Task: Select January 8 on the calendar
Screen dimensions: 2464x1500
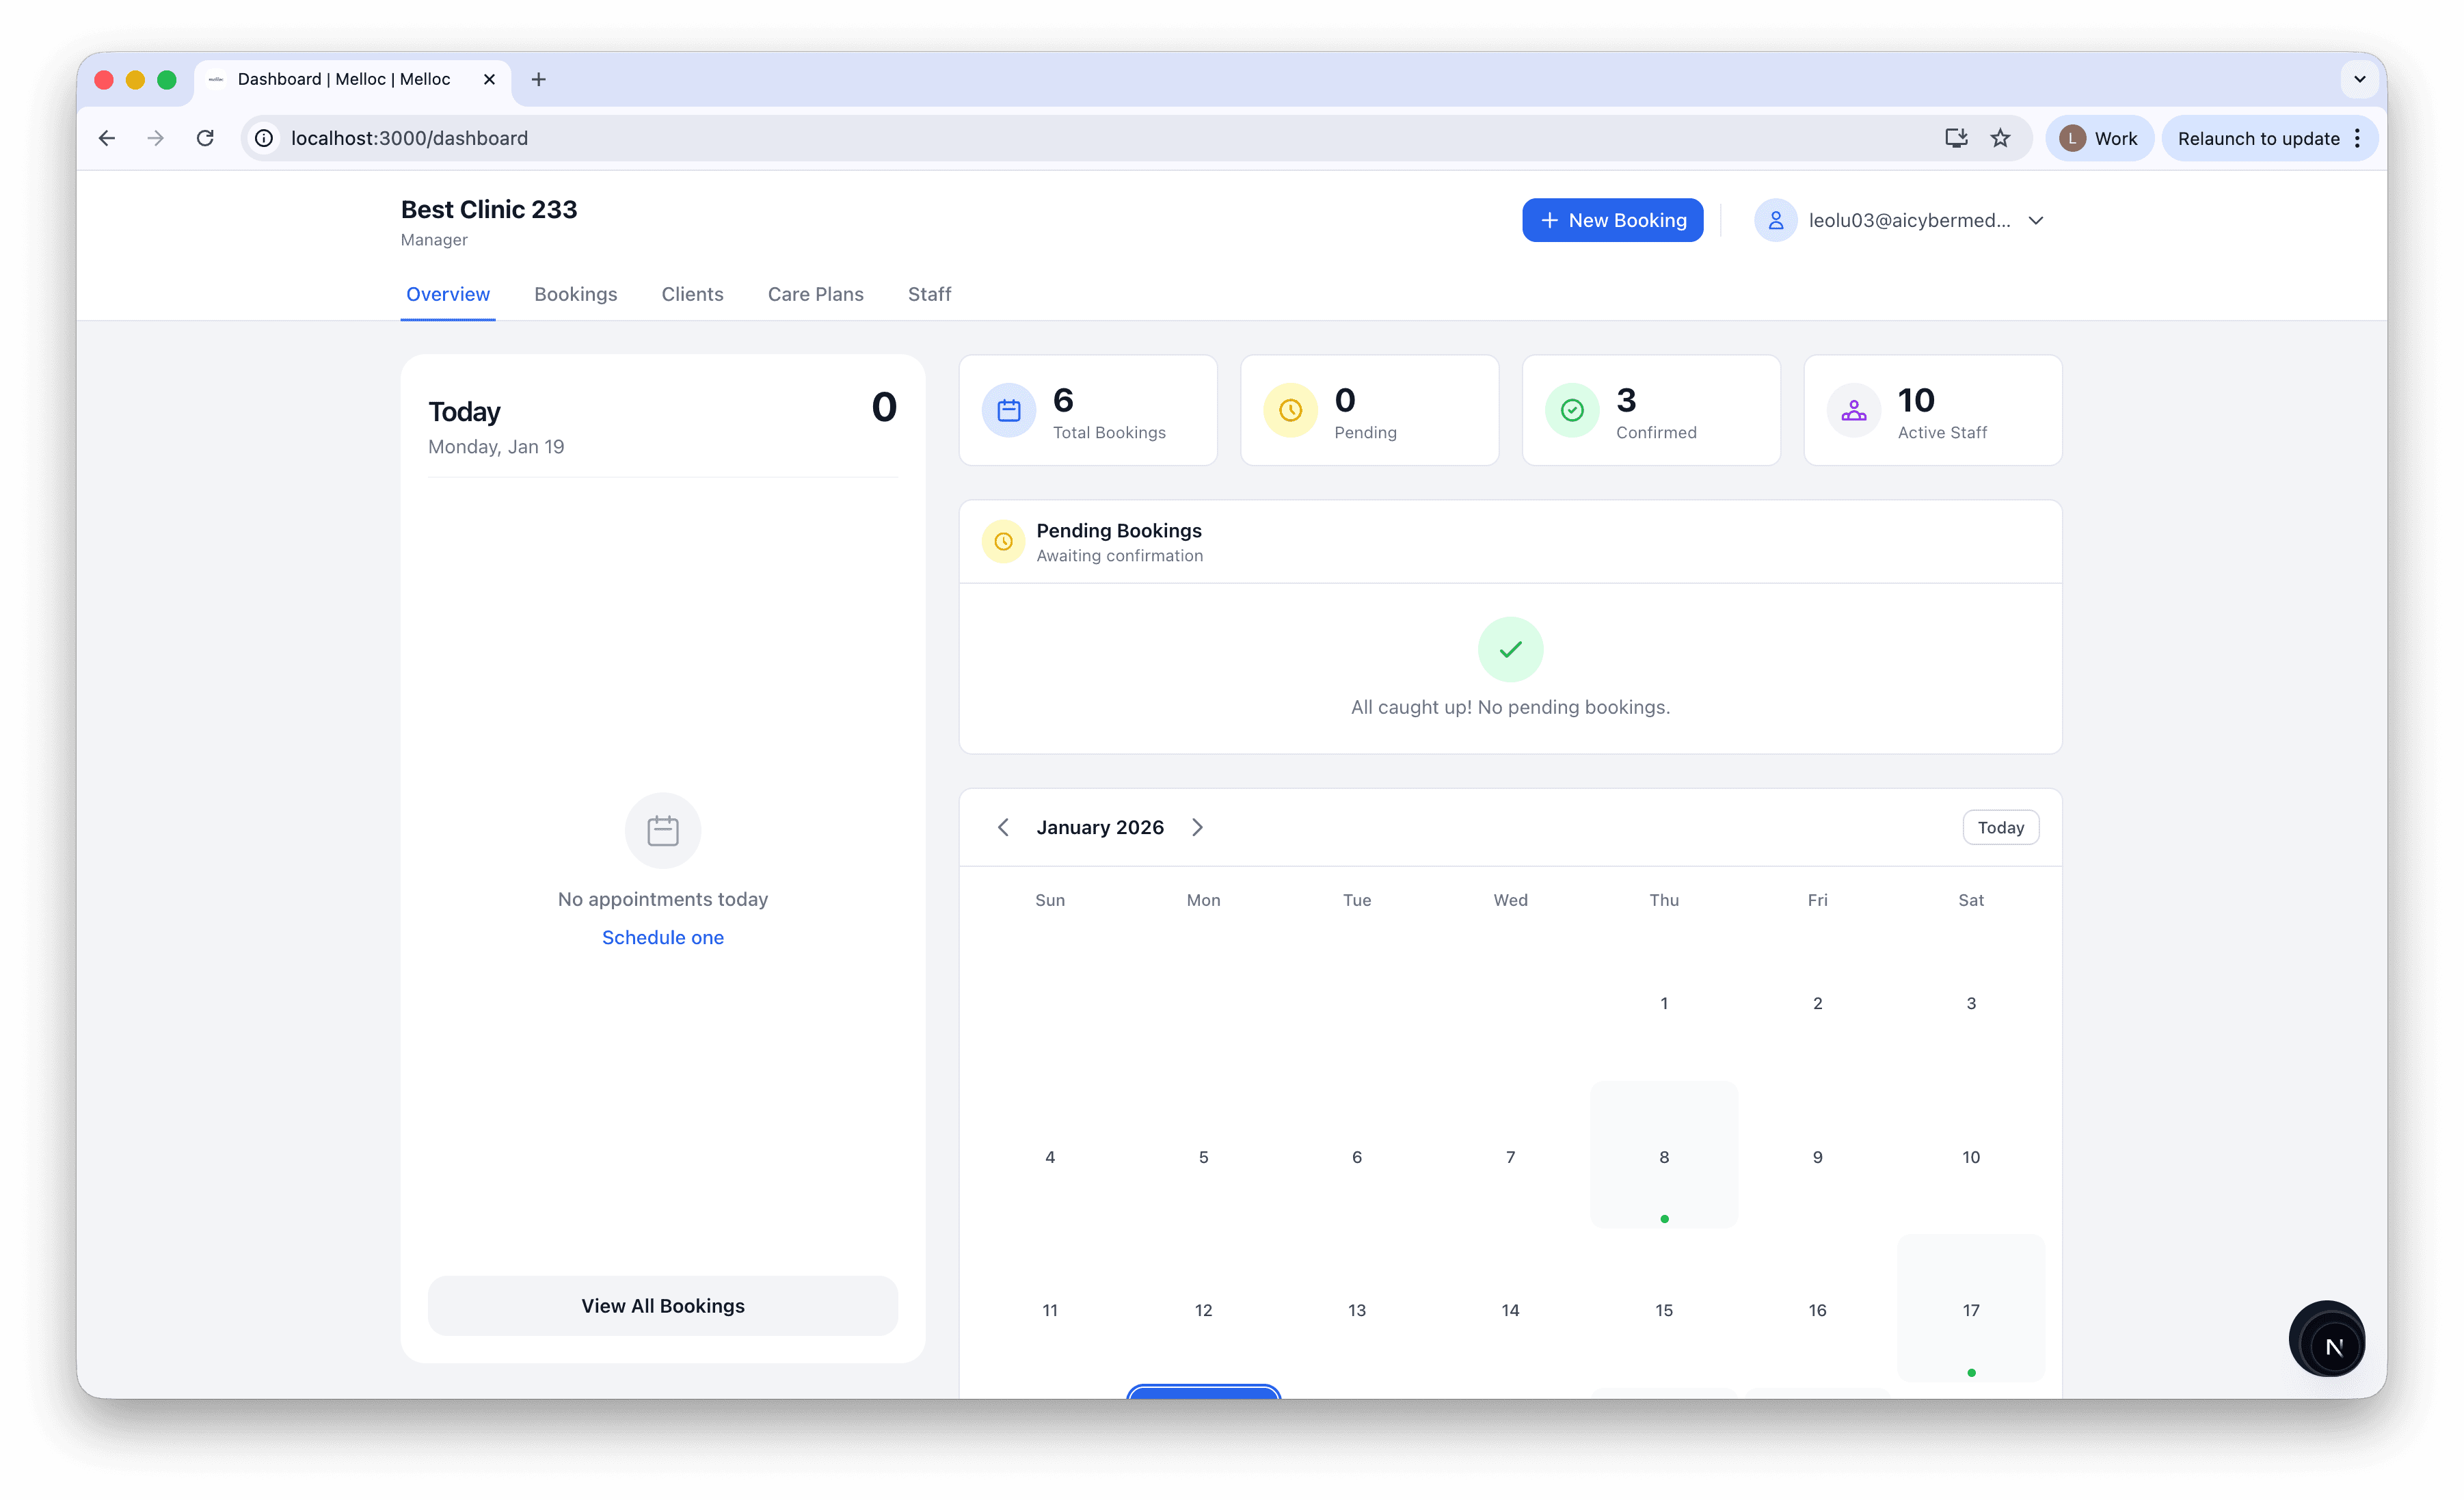Action: (x=1664, y=1156)
